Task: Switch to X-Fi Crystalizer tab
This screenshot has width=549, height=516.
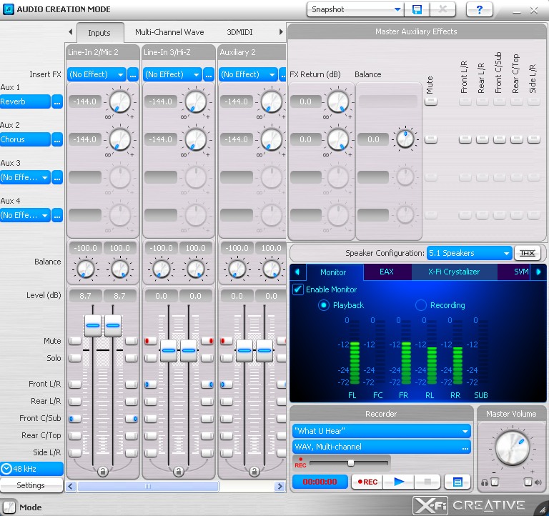Action: (454, 272)
